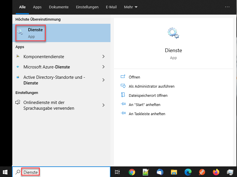Click Als Administrator ausführen

click(151, 86)
